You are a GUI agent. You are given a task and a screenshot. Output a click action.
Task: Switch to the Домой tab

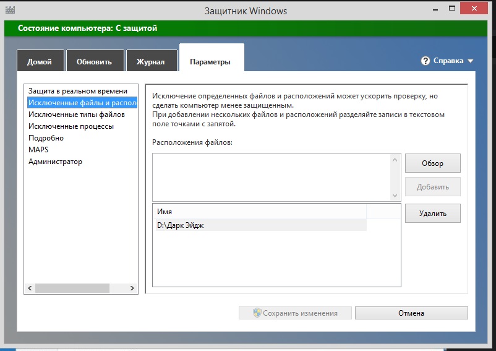click(40, 61)
